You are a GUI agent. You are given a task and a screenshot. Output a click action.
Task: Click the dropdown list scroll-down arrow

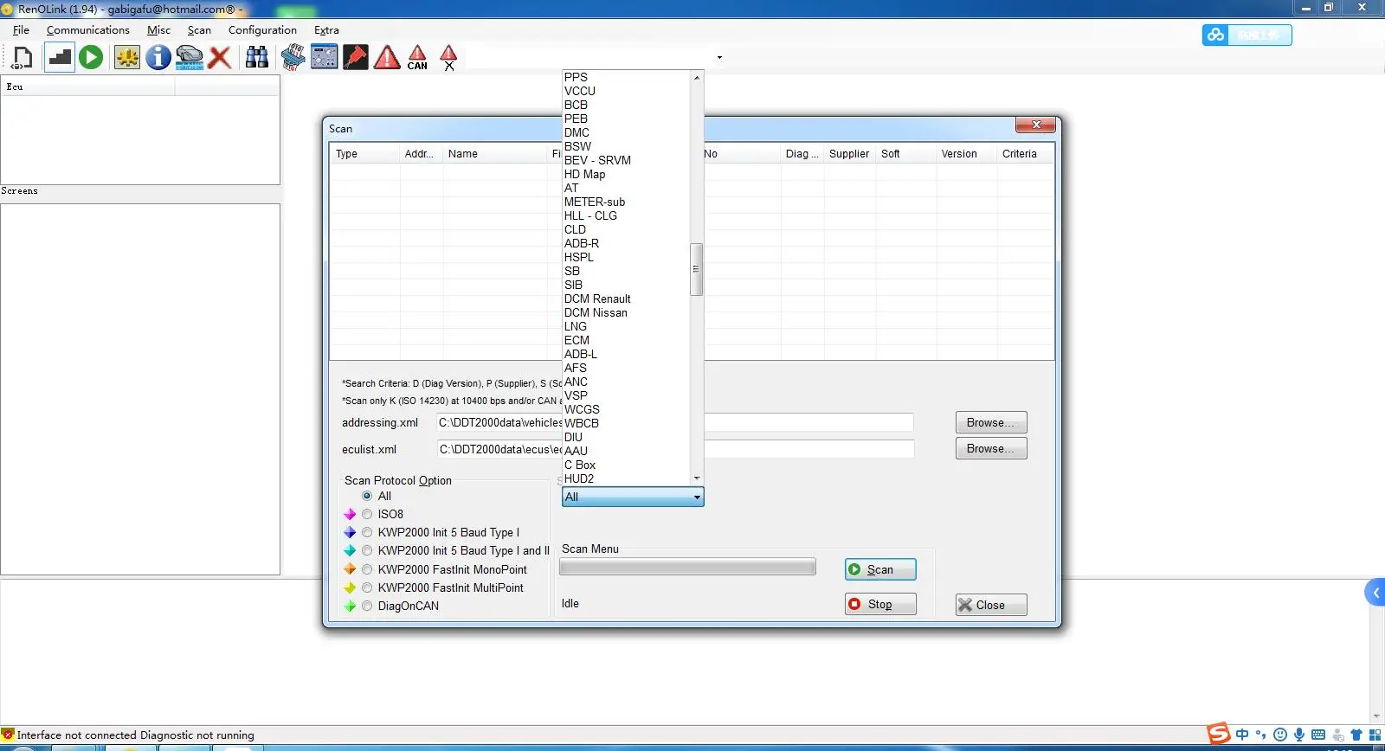[696, 478]
